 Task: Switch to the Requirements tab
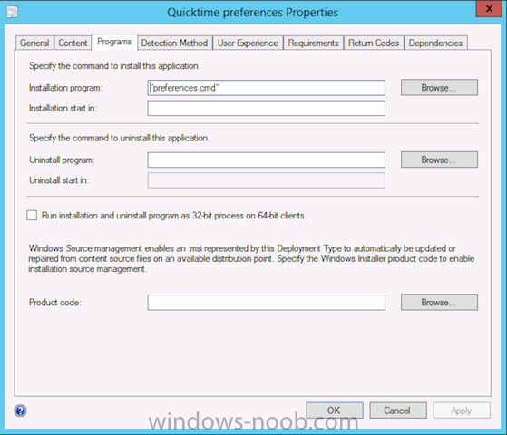point(313,43)
